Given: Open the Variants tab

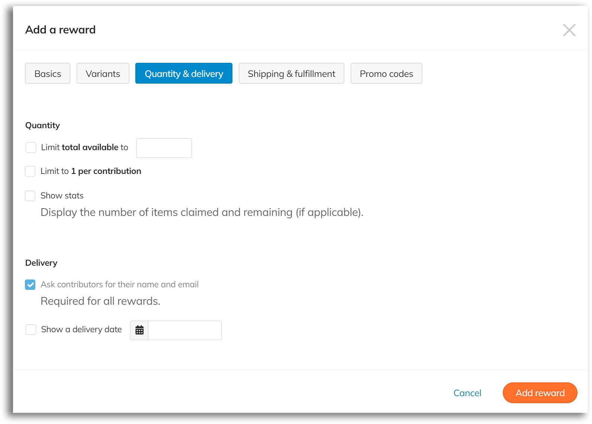Looking at the screenshot, I should (103, 73).
